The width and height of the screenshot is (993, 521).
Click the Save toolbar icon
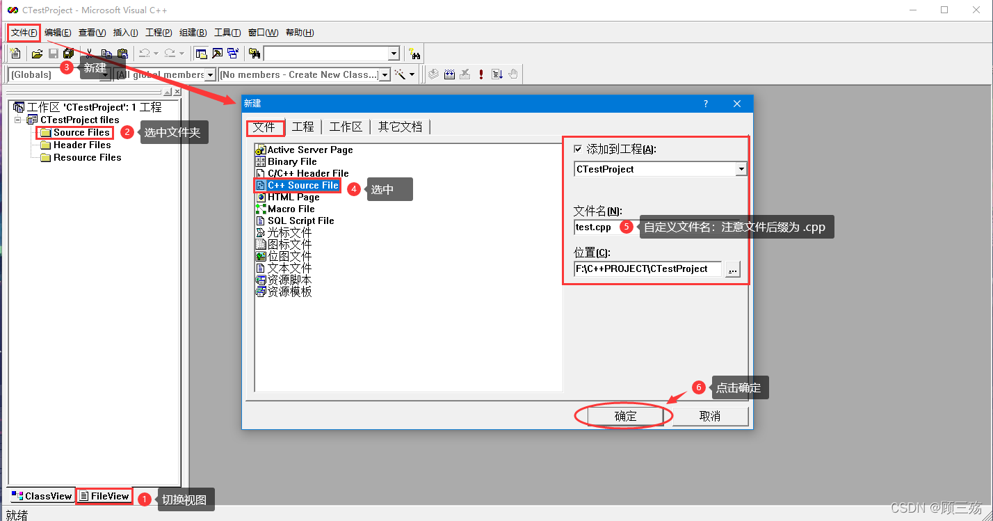(53, 53)
